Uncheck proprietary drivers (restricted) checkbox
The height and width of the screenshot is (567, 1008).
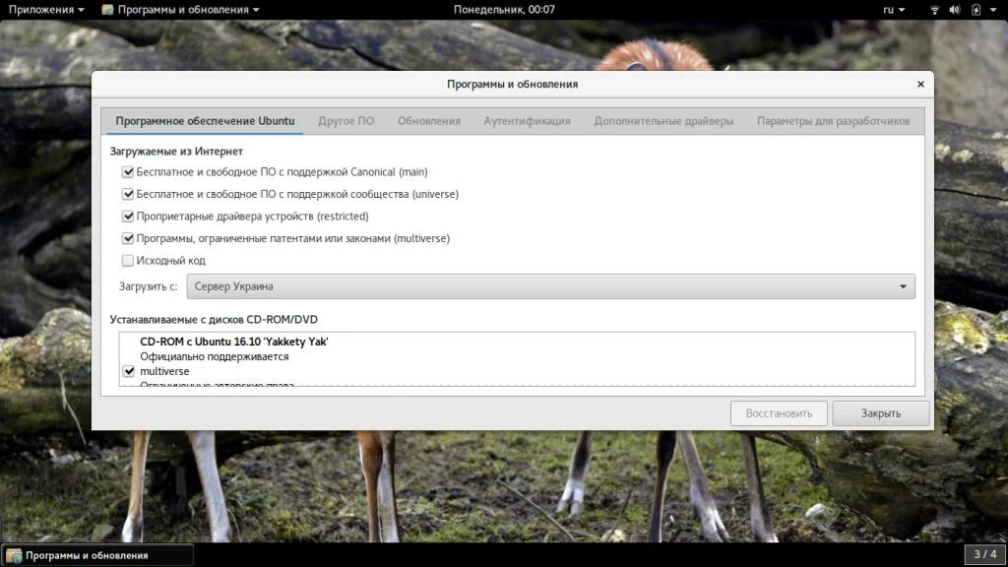128,216
